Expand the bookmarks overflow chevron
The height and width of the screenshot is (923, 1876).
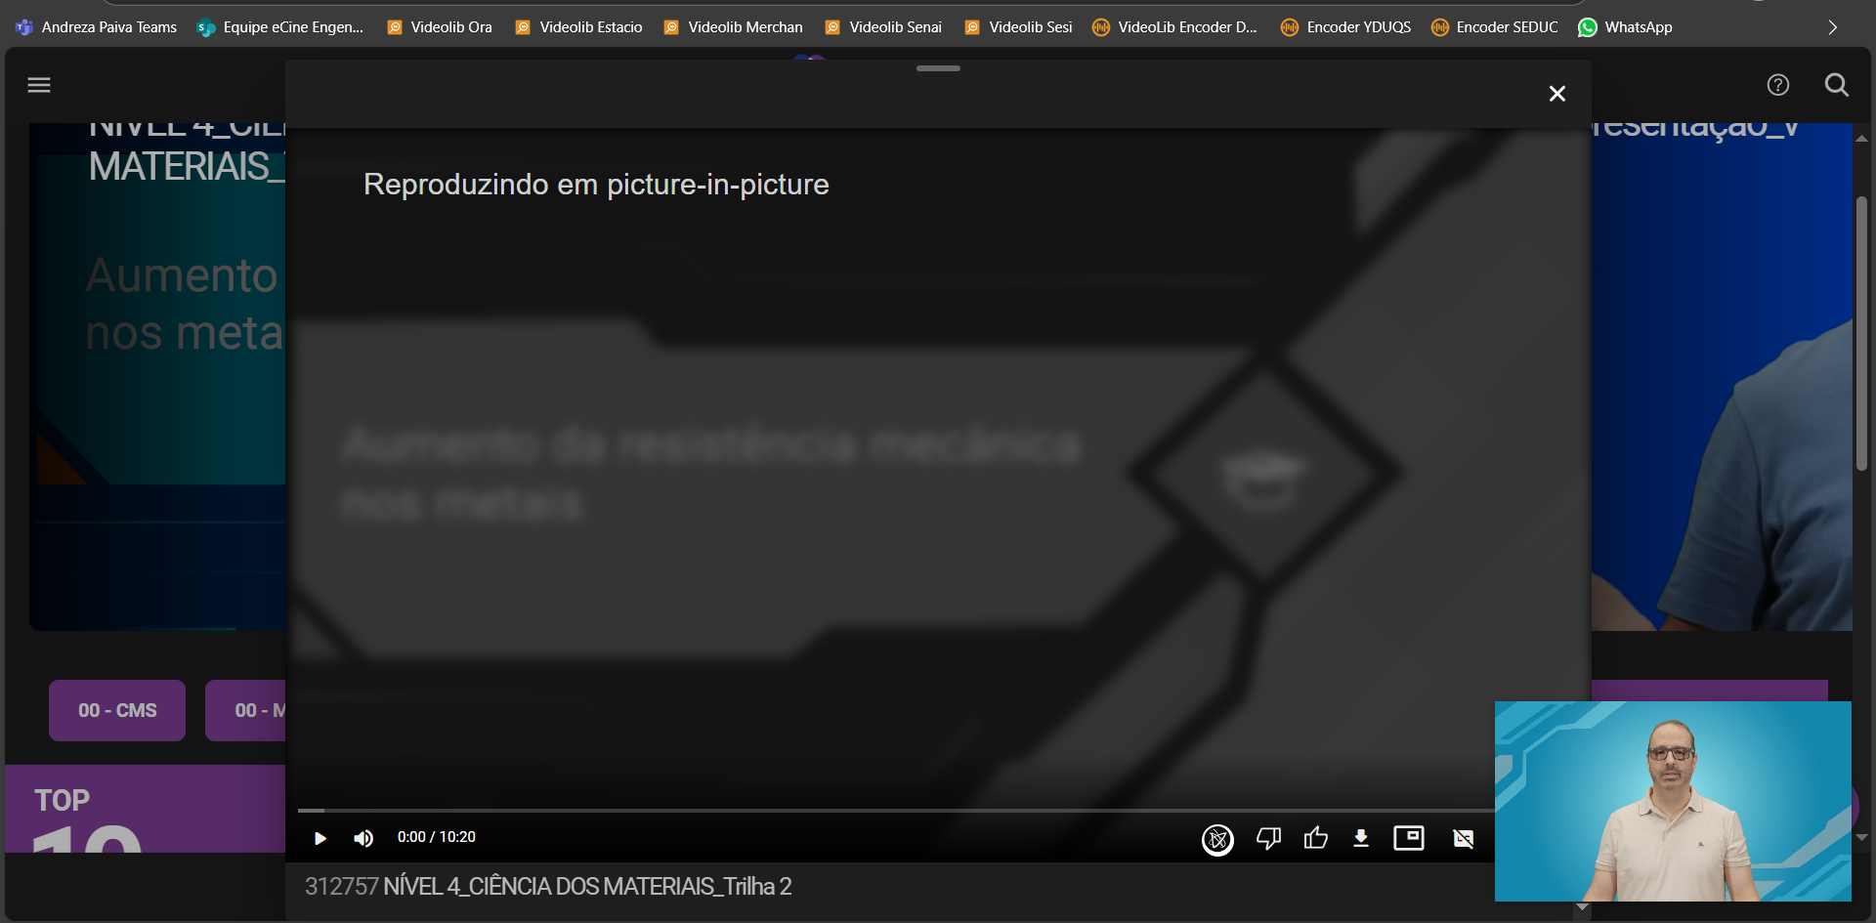tap(1832, 27)
